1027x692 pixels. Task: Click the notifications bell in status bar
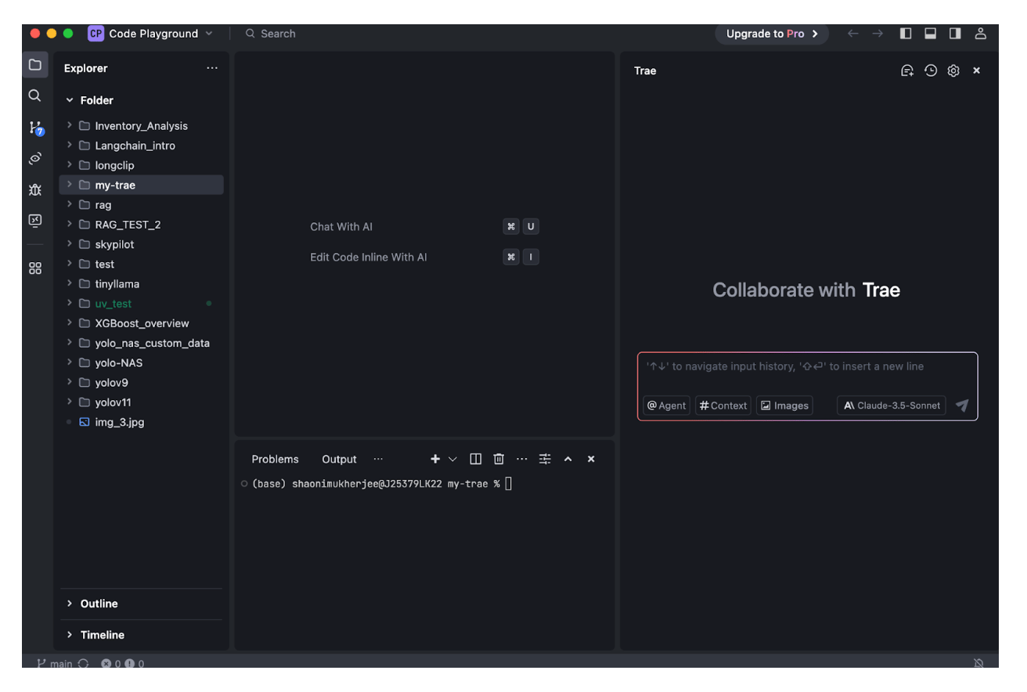(978, 664)
